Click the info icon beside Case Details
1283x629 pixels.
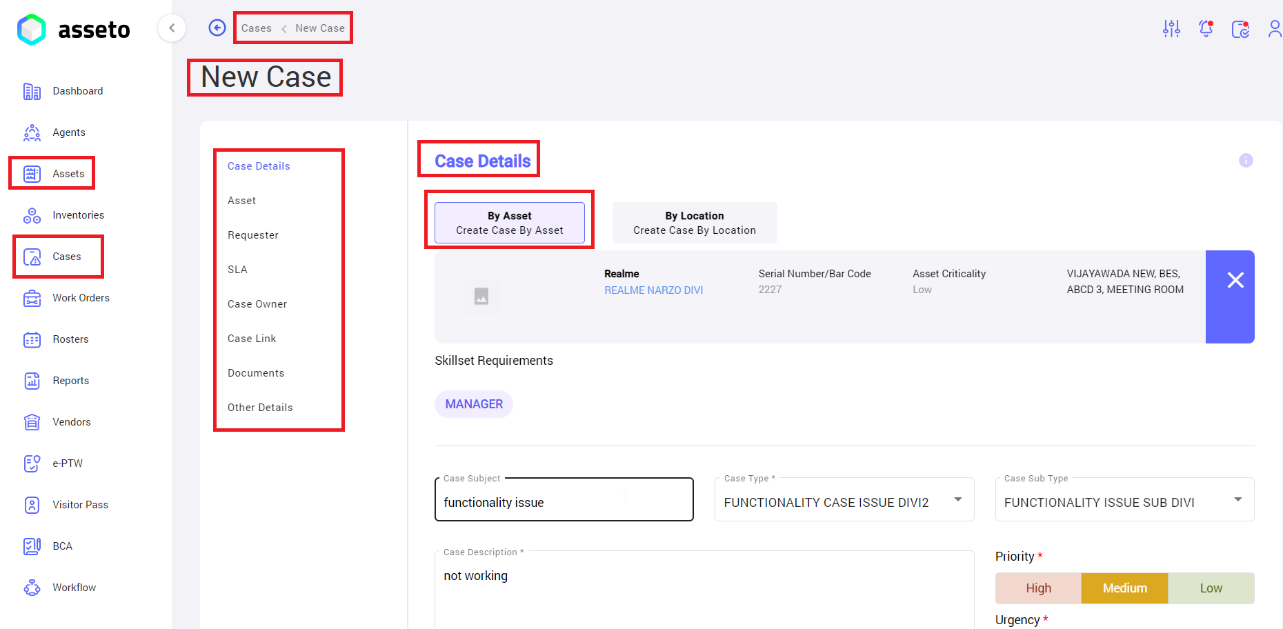point(1246,160)
